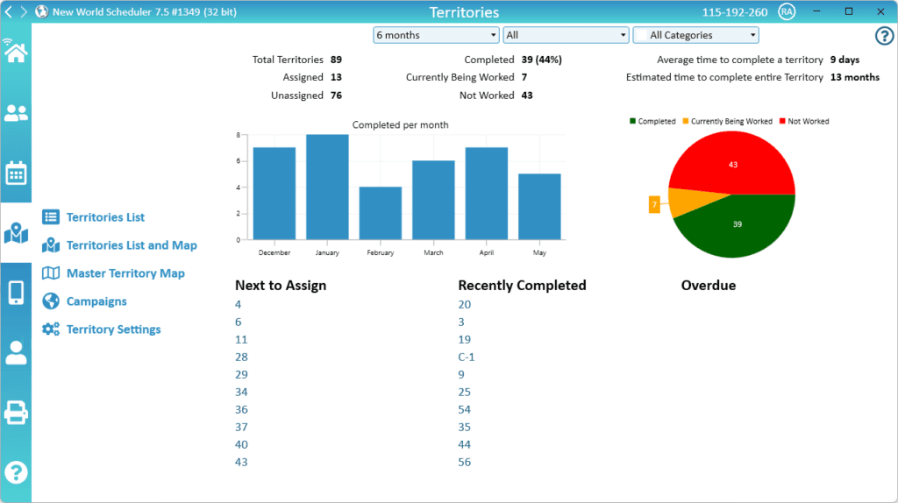Open territory 28 under Next to Assign
The height and width of the screenshot is (503, 898).
click(x=241, y=357)
